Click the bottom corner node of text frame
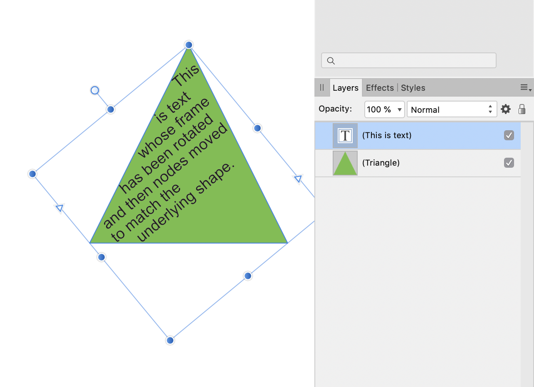 (170, 340)
